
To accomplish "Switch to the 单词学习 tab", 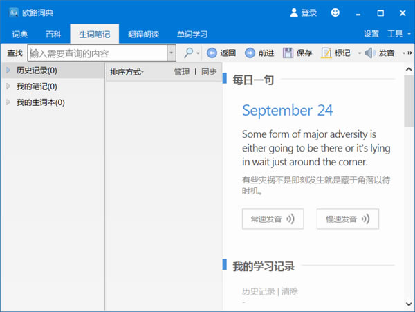I will 192,34.
